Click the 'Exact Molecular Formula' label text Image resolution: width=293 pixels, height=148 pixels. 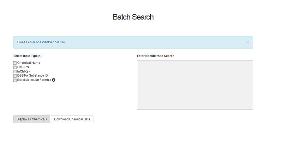pos(34,80)
